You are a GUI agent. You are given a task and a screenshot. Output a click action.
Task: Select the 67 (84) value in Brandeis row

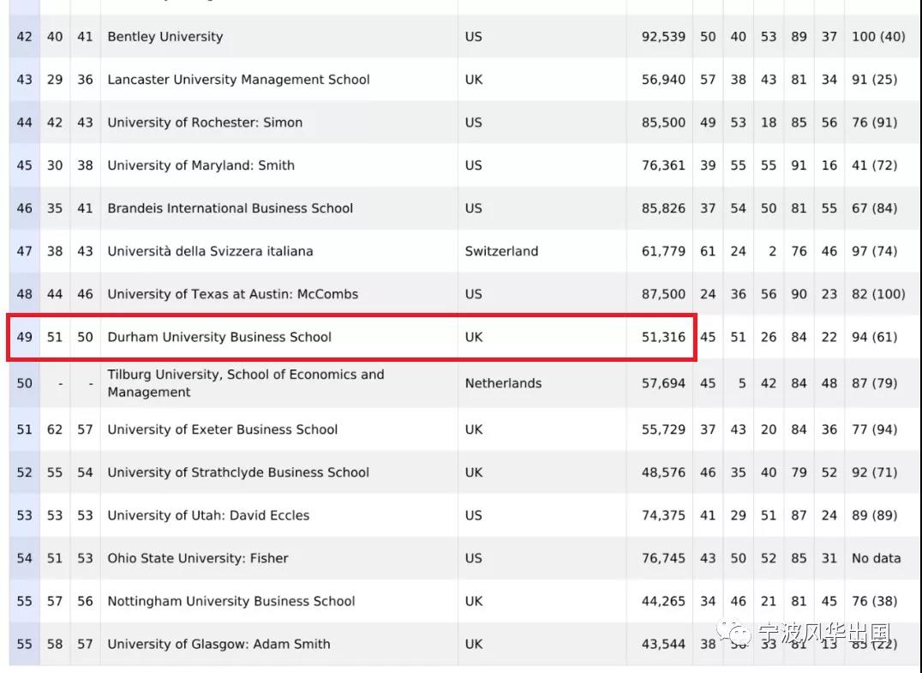pos(874,208)
